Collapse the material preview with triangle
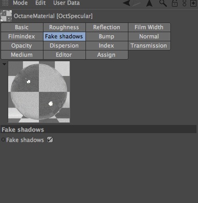The height and width of the screenshot is (203, 198). tap(4, 64)
